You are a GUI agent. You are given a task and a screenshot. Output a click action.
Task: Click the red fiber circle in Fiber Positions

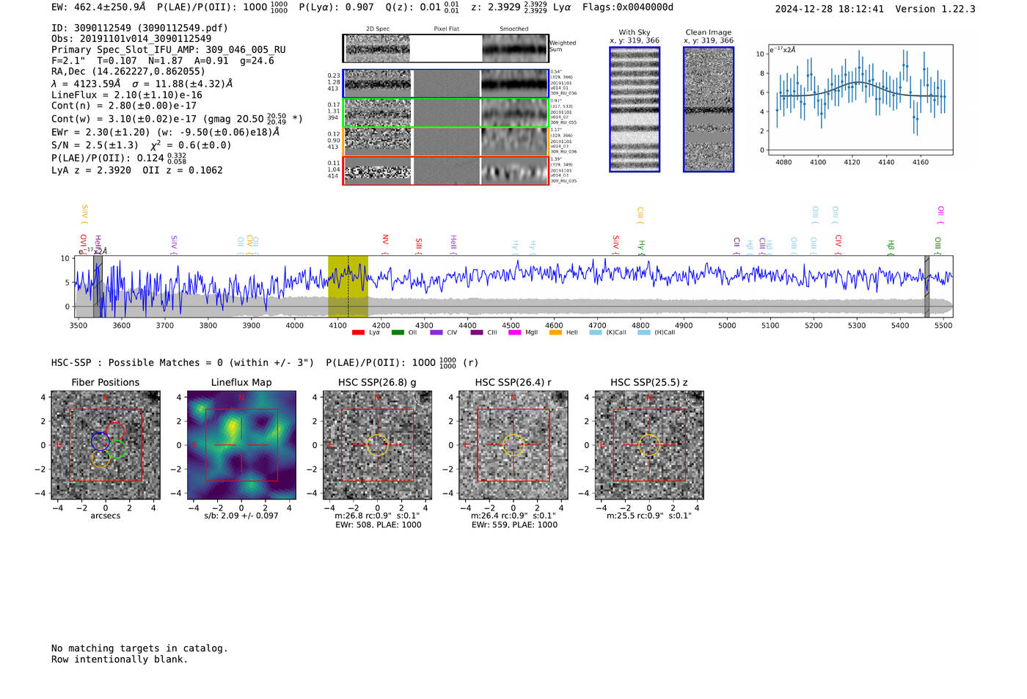pyautogui.click(x=115, y=432)
